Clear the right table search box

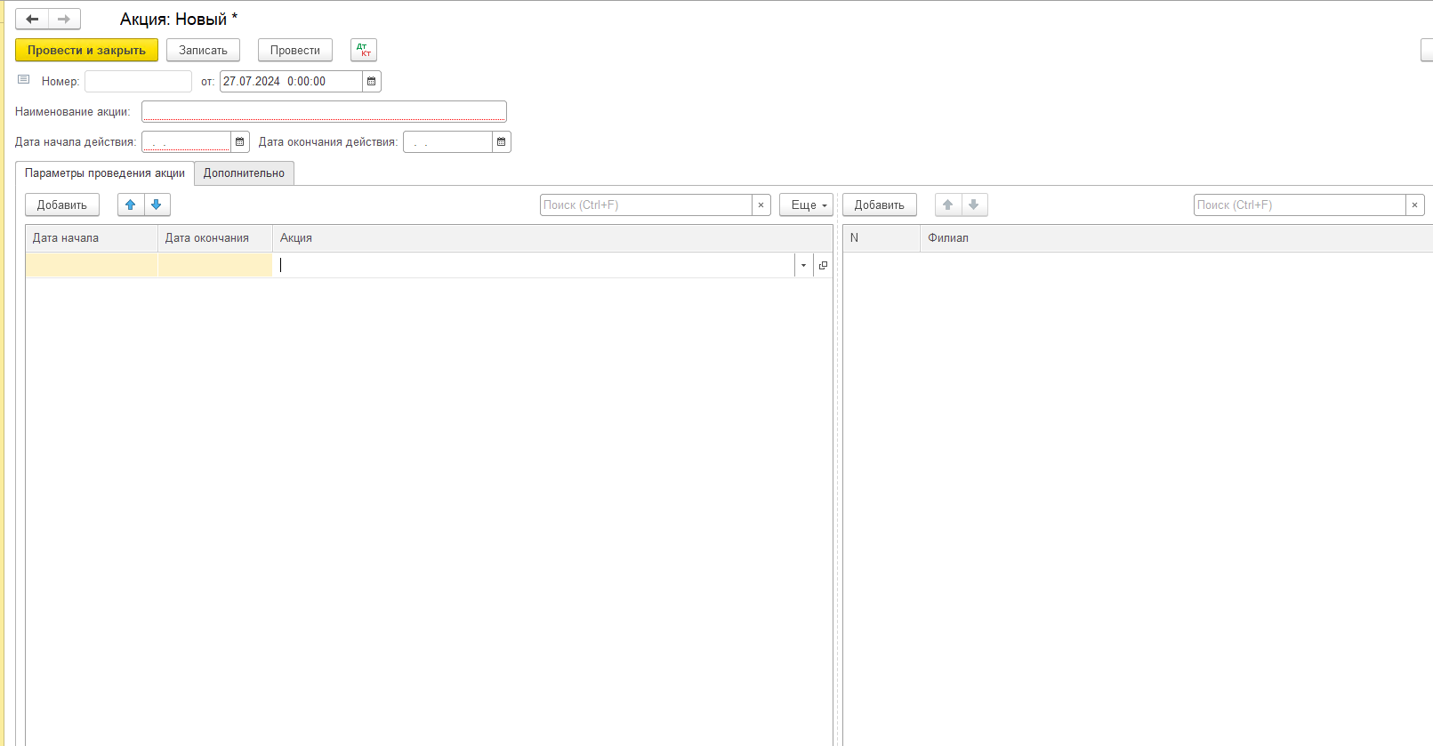click(x=1415, y=205)
